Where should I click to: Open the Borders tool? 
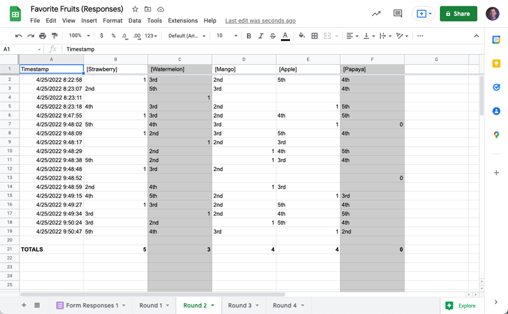[314, 36]
